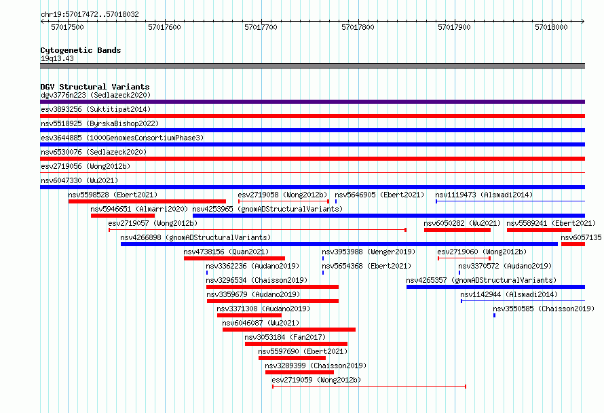The width and height of the screenshot is (604, 413).
Task: Select the 19q13.43 cytogenetic band label
Action: 57,58
